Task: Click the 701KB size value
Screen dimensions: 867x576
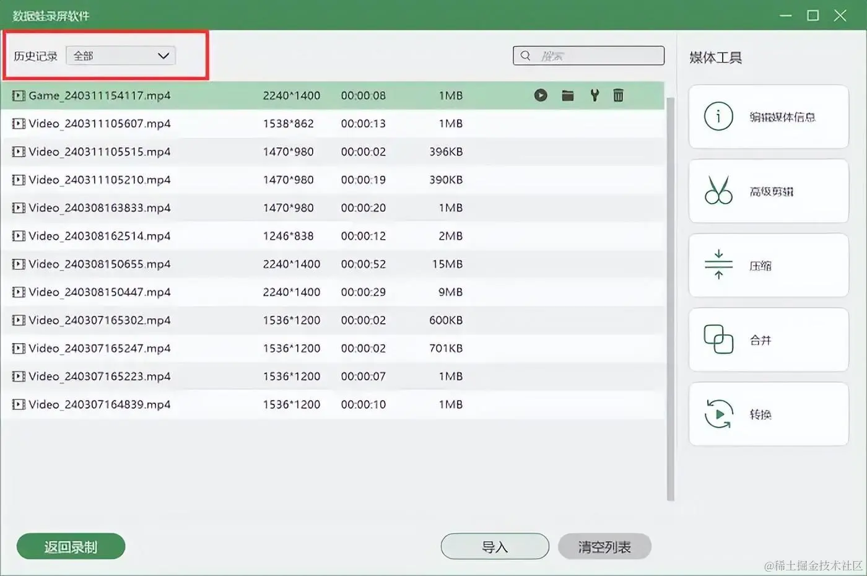Action: tap(446, 349)
